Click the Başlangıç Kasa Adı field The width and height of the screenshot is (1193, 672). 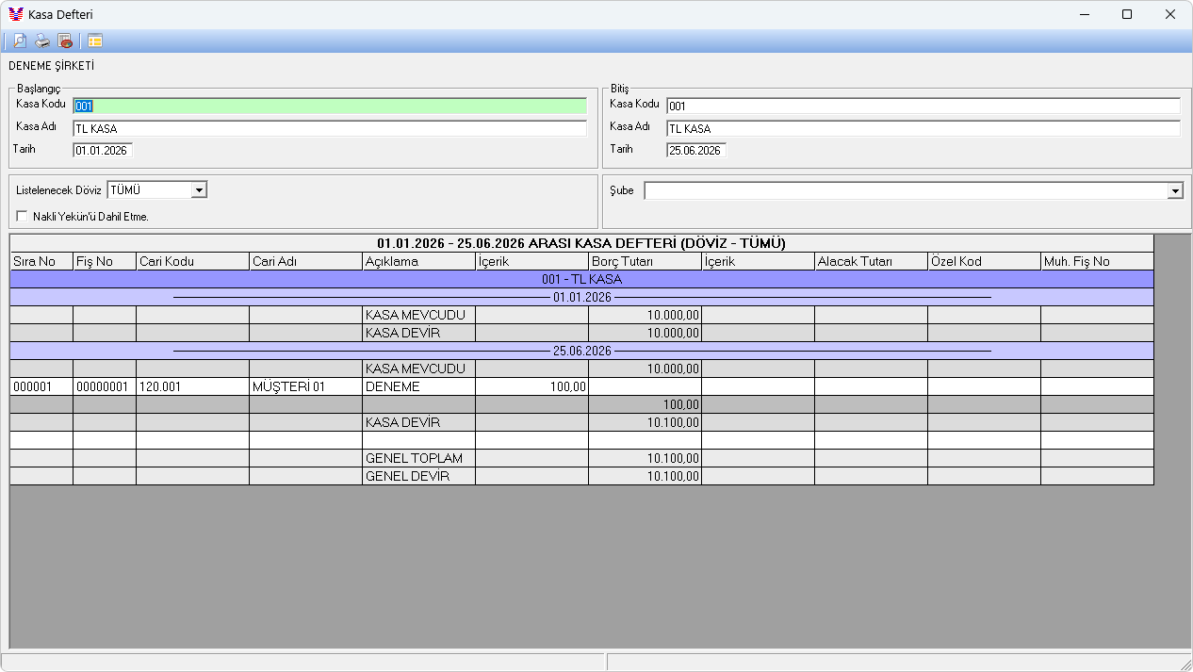[x=330, y=128]
